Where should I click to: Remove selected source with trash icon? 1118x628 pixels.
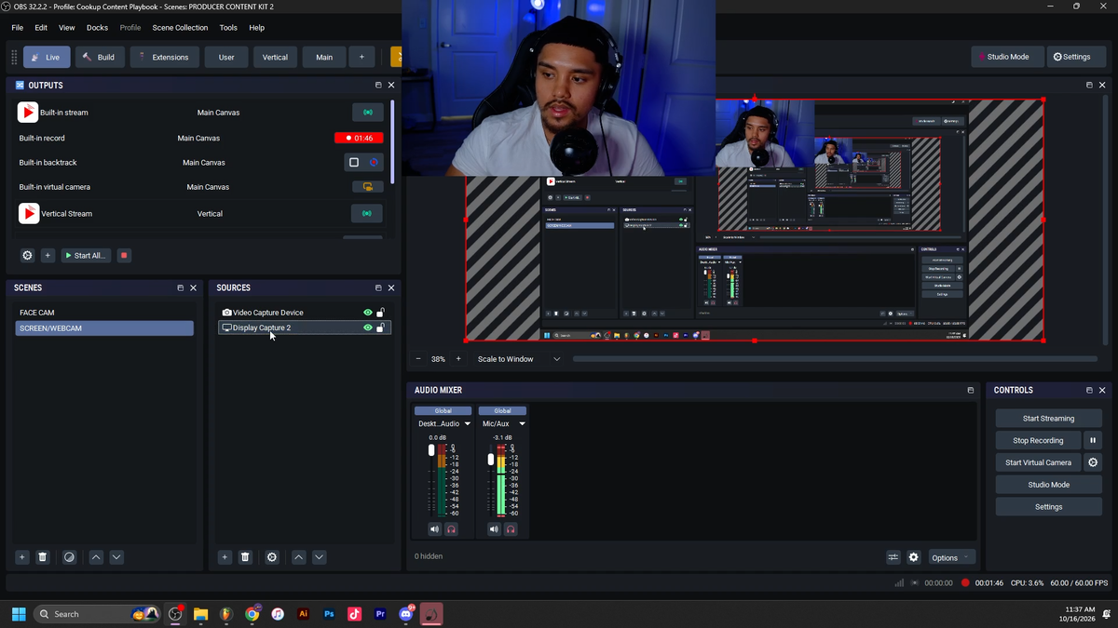coord(245,557)
